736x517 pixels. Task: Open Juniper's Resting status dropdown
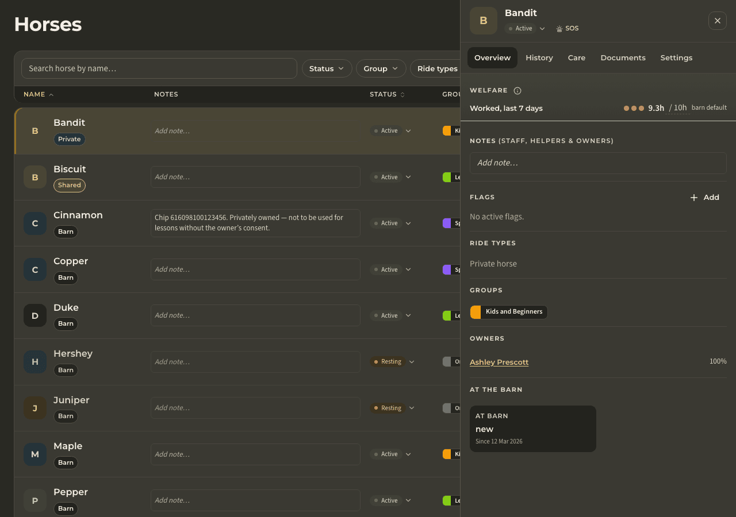pos(392,408)
